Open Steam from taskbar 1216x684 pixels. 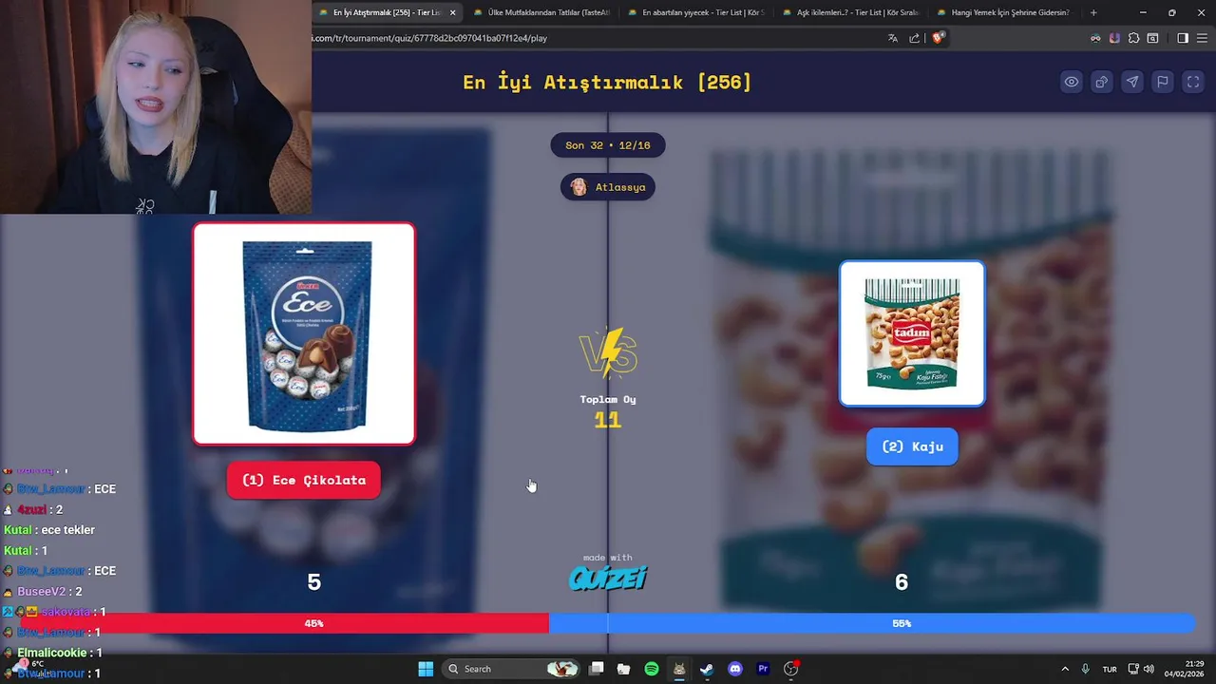point(707,669)
